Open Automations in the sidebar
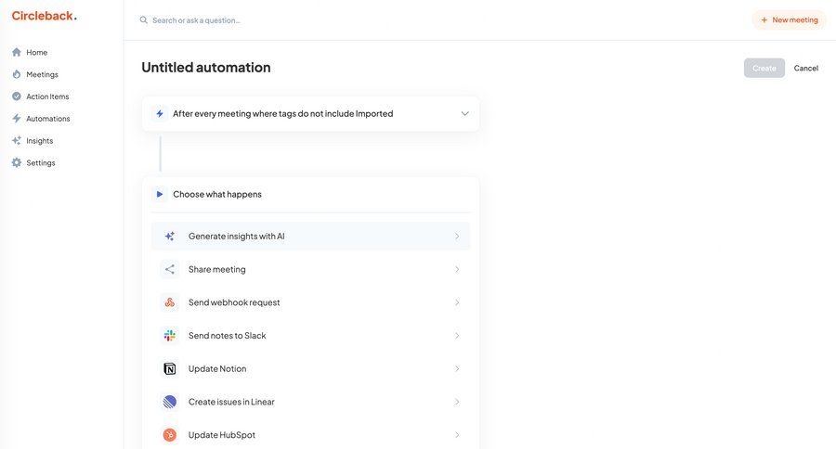The height and width of the screenshot is (449, 836). pyautogui.click(x=47, y=119)
